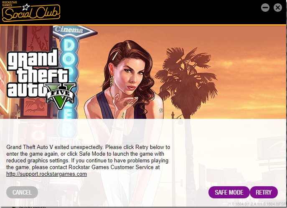Retry launching Grand Theft Auto V
This screenshot has width=287, height=208.
(x=264, y=193)
